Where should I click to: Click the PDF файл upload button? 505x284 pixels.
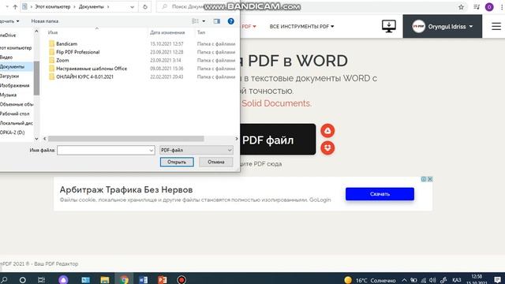click(x=278, y=140)
